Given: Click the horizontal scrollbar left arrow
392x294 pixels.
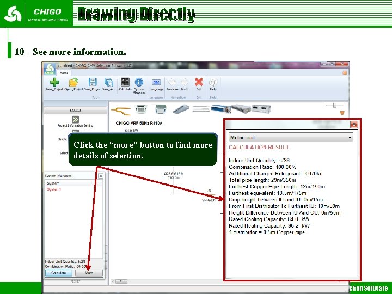Looking at the screenshot, I should [113, 281].
